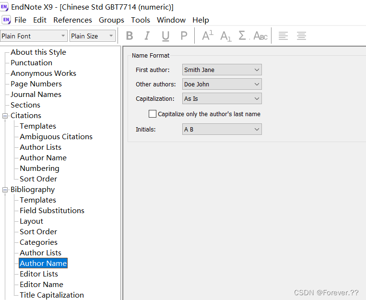This screenshot has height=300, width=366.
Task: Open the Plain Font dropdown
Action: (x=34, y=36)
